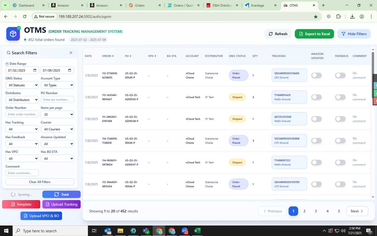Switch to the D&H Distributing browser tab
Screen dimensions: 377x236
pyautogui.click(x=222, y=5)
